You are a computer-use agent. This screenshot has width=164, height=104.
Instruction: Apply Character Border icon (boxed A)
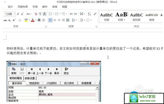coord(45,14)
